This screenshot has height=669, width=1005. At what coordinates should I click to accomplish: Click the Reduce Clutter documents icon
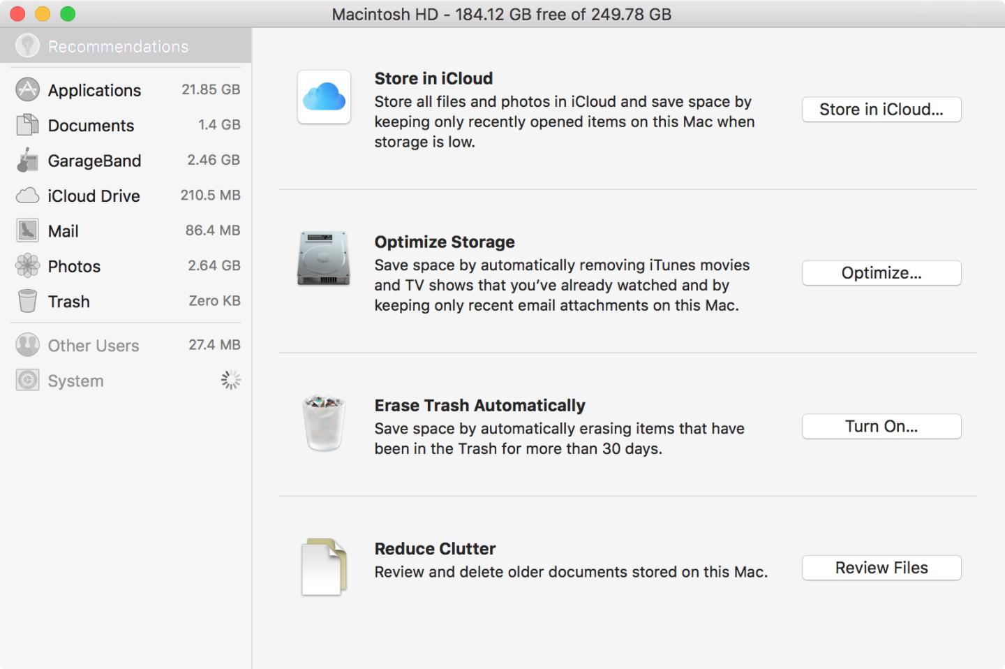[x=324, y=566]
